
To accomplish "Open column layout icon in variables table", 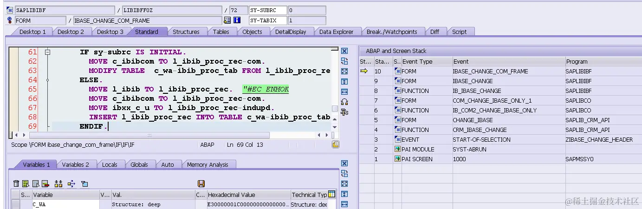I will coord(331,194).
